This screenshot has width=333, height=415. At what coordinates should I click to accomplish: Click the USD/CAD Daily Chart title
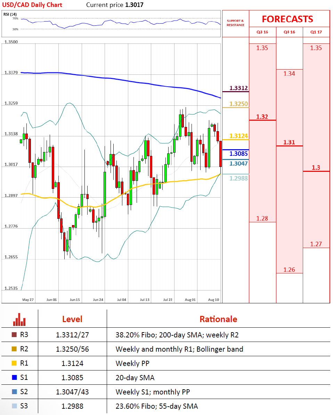click(32, 5)
